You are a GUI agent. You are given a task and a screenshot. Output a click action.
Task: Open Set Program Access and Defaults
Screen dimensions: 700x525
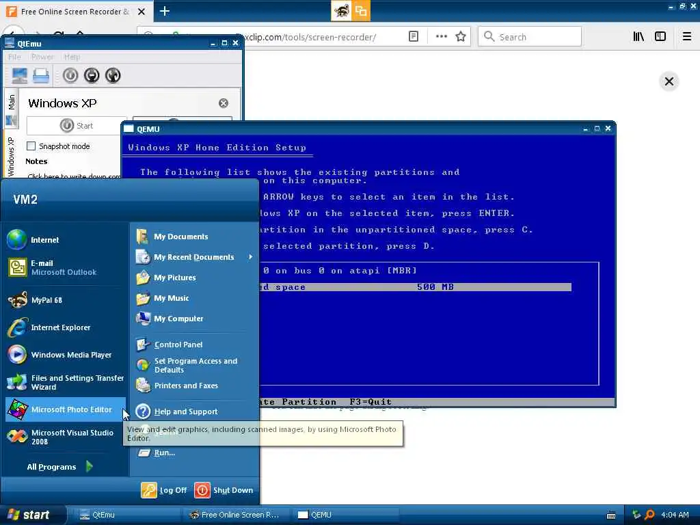pyautogui.click(x=195, y=365)
